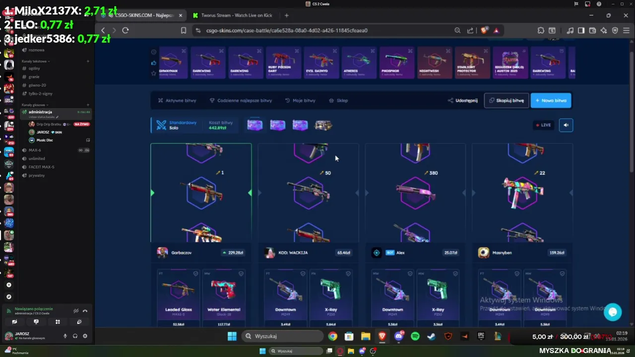Start a Nowa bitwa
The image size is (635, 357).
(551, 100)
